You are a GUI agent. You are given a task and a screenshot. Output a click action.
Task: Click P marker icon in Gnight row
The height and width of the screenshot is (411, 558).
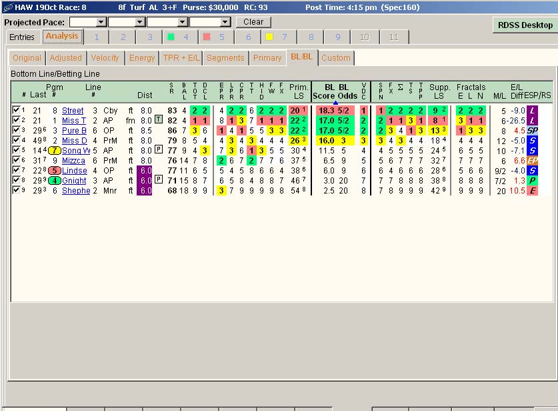click(x=159, y=179)
